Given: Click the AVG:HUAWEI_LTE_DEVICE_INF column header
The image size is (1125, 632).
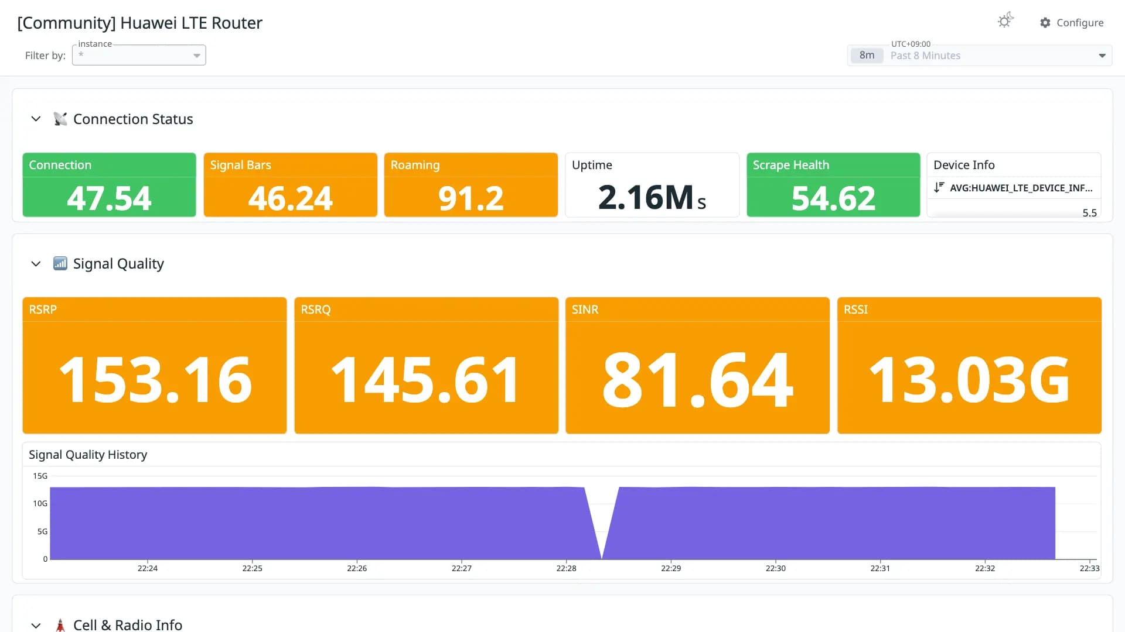Looking at the screenshot, I should pos(1021,188).
